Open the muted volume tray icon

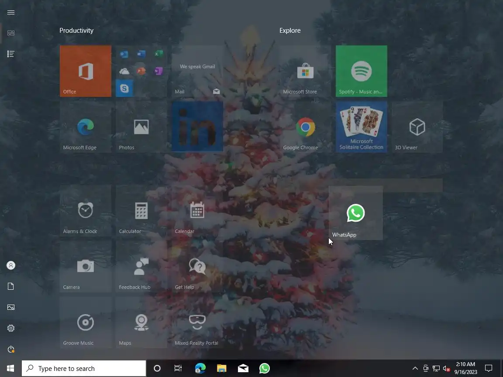(447, 368)
